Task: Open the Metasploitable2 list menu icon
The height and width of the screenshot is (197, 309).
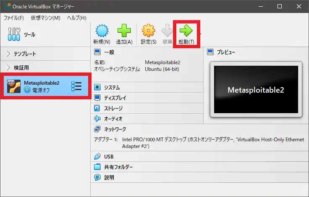Action: pyautogui.click(x=76, y=86)
